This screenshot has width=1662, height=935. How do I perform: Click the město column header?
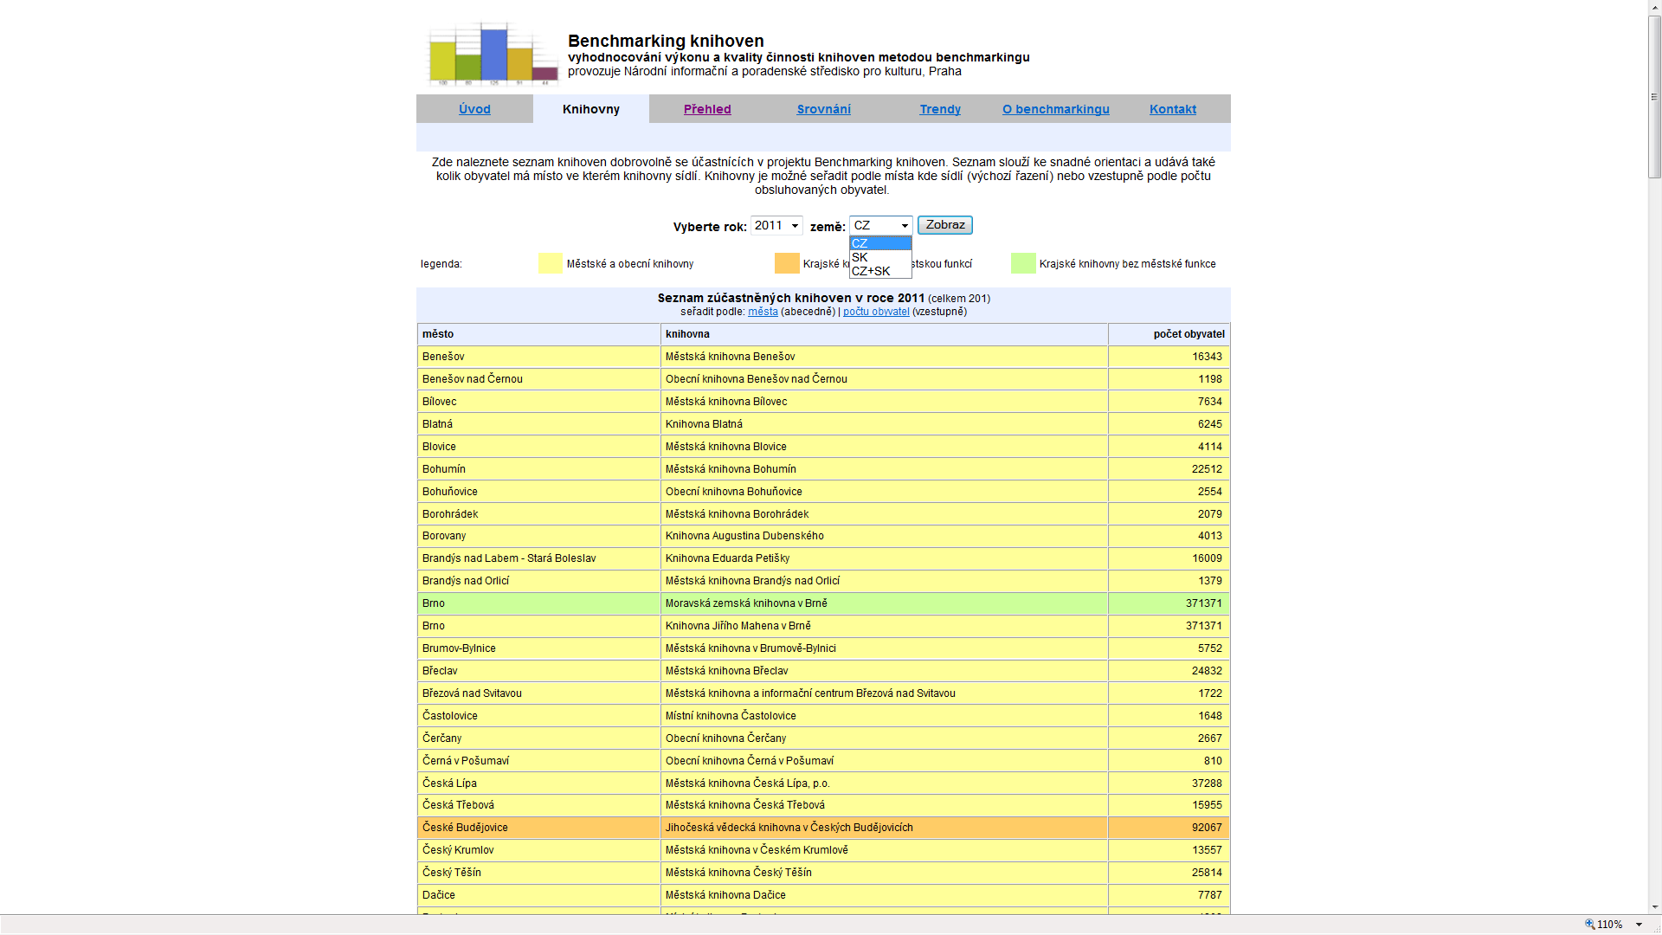point(538,334)
